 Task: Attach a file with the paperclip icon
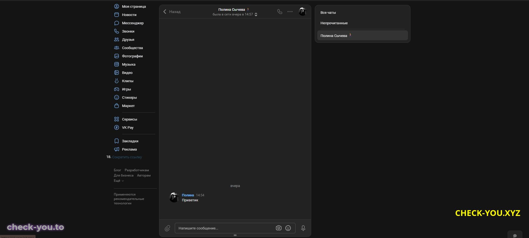click(167, 228)
